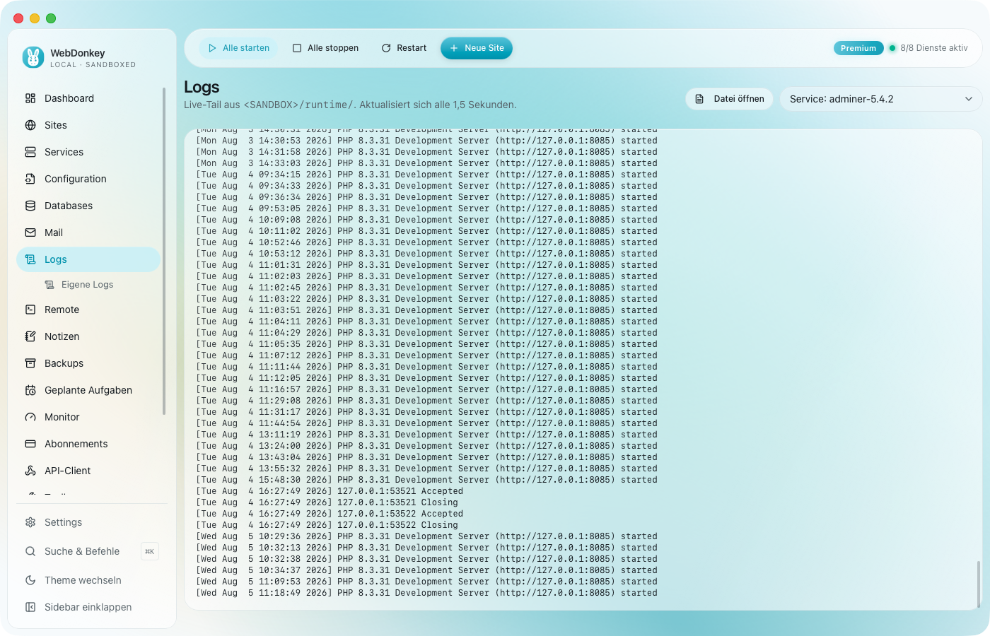Click the chevron of the Service selector
Image resolution: width=990 pixels, height=636 pixels.
coord(969,99)
